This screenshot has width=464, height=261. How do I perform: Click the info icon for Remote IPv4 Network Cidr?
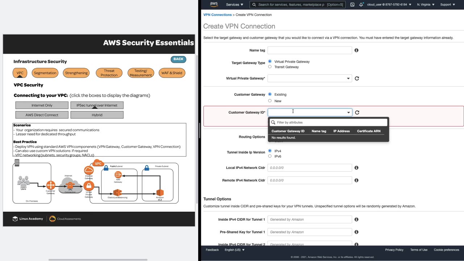(356, 180)
